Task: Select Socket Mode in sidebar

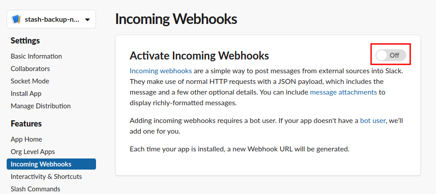Action: click(30, 81)
